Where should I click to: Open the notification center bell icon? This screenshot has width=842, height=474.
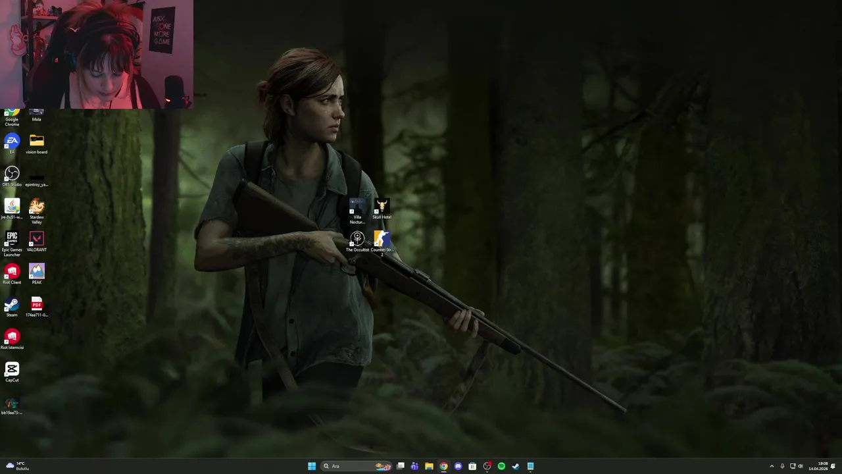(x=833, y=466)
